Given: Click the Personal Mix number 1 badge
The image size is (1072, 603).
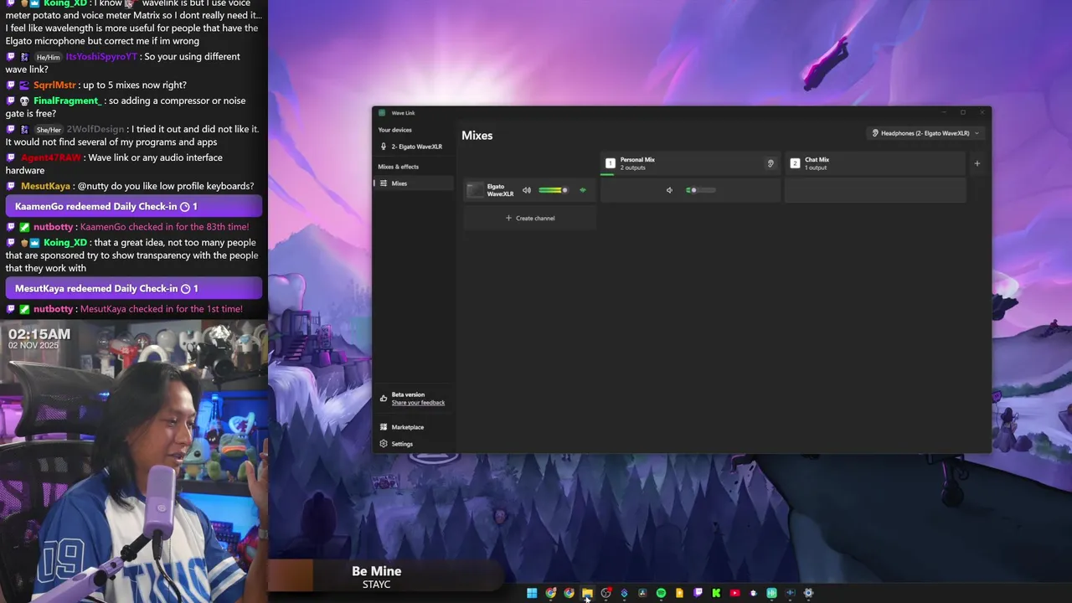Looking at the screenshot, I should (x=611, y=163).
